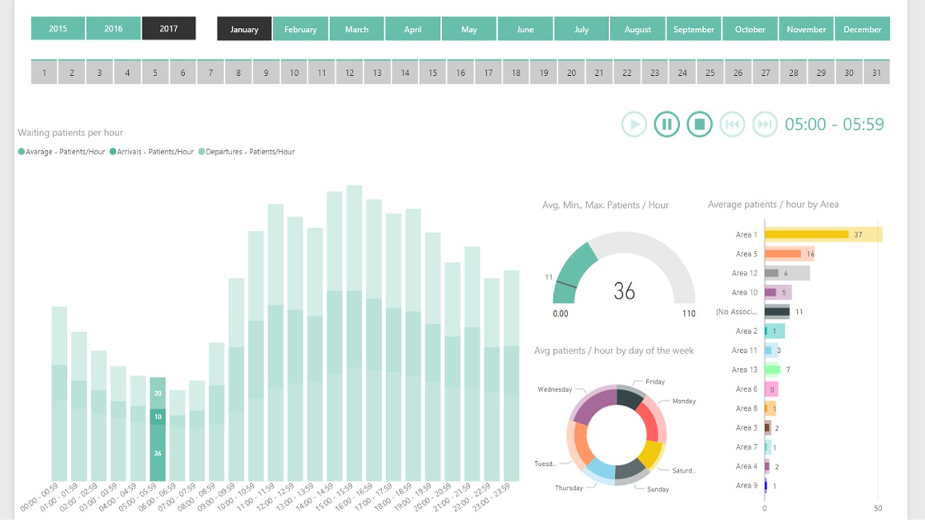Select September month

[694, 29]
